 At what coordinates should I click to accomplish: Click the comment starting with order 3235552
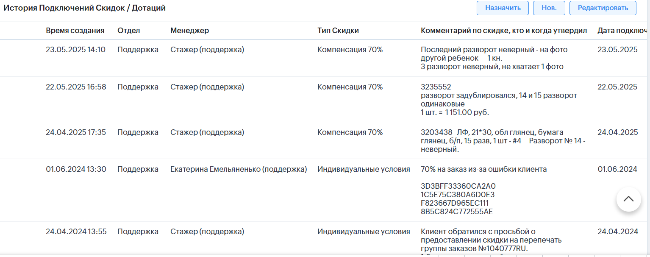[x=498, y=100]
